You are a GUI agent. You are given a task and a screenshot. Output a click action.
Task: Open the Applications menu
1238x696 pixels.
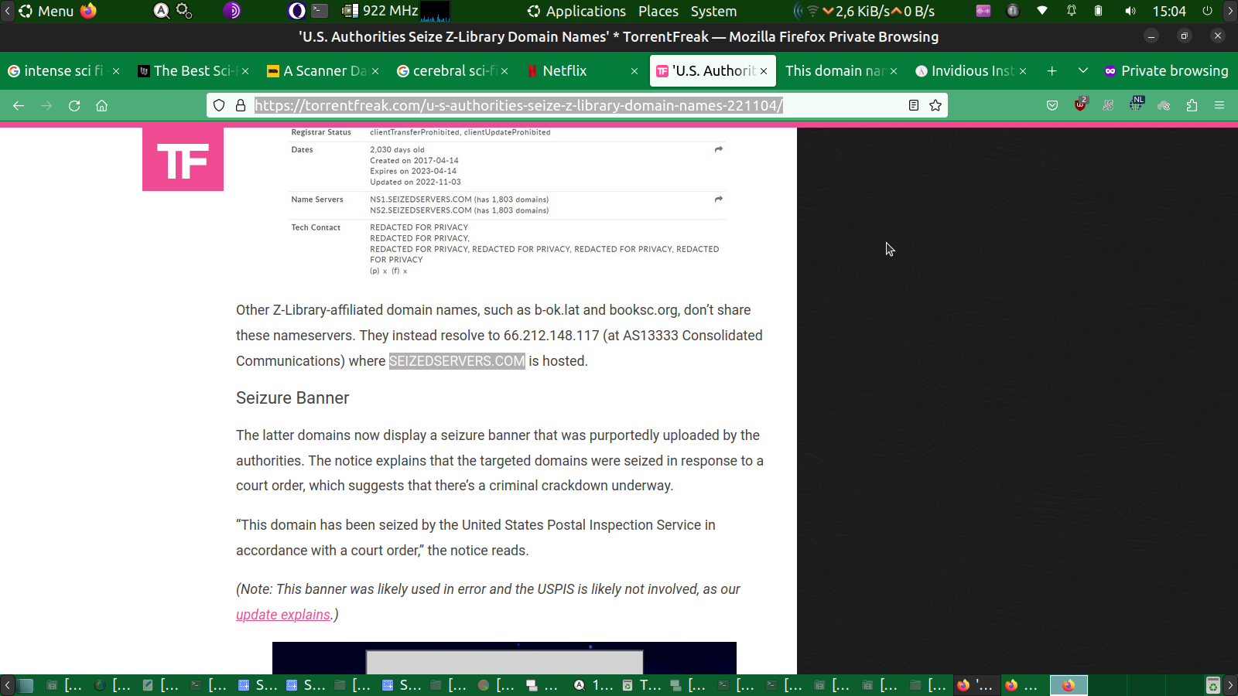pos(576,11)
